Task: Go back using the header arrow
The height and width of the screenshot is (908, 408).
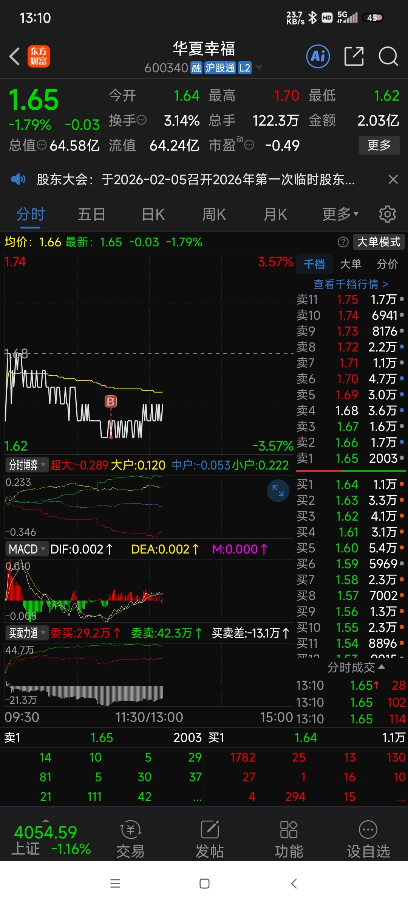Action: click(14, 56)
